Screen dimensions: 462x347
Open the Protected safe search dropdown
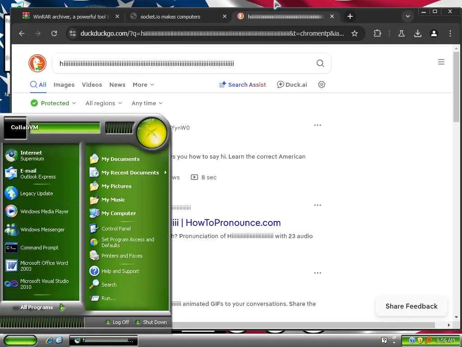53,103
